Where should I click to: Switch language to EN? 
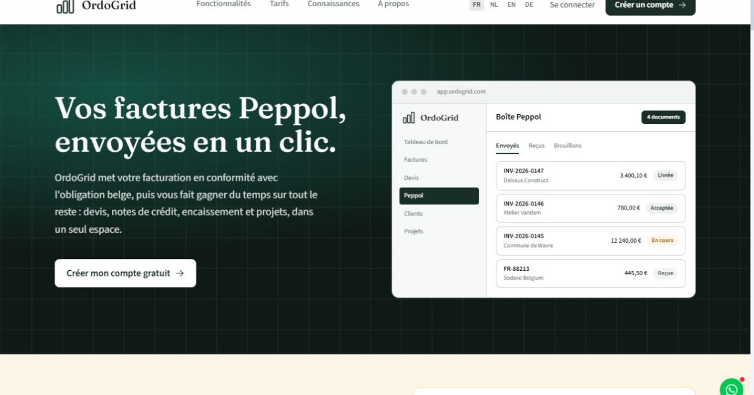[x=511, y=4]
